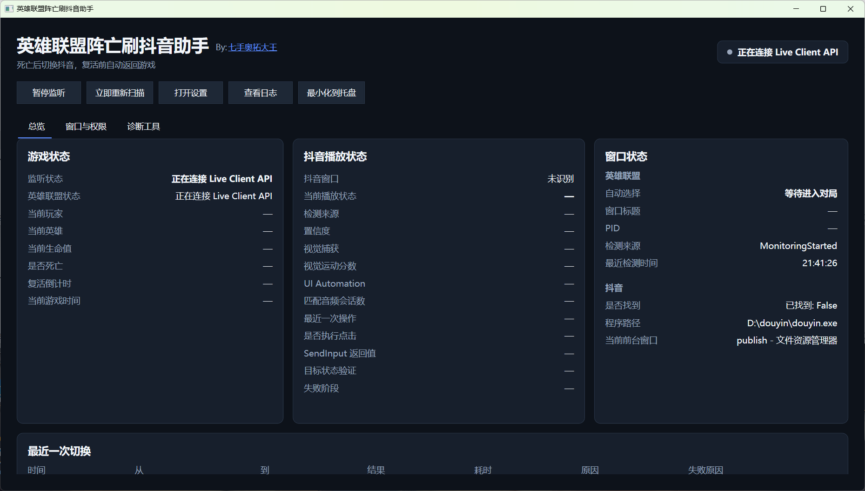The width and height of the screenshot is (865, 491).
Task: Select the 是否找到 label
Action: coord(623,305)
